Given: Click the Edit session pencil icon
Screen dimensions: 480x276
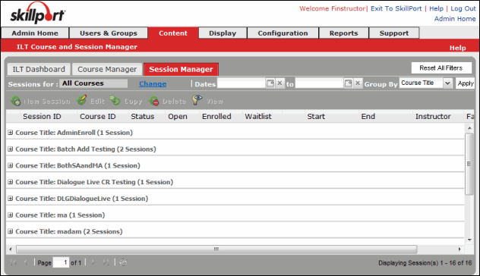Looking at the screenshot, I should tap(81, 100).
